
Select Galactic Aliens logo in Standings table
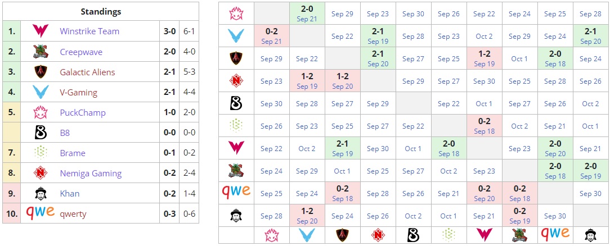click(40, 72)
